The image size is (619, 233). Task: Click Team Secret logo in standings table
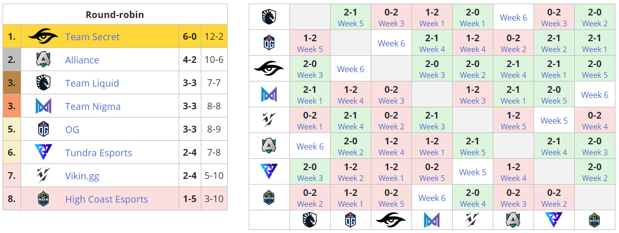[43, 37]
